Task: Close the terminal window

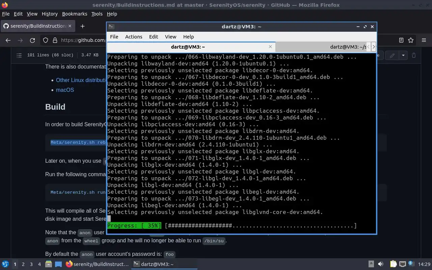Action: click(372, 27)
